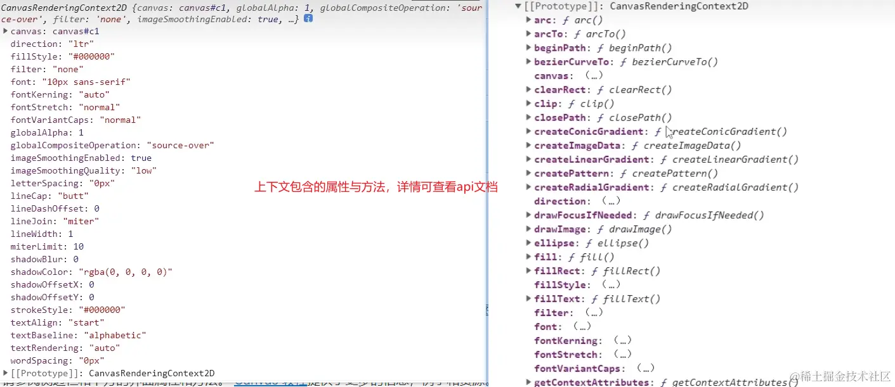
Task: Invoke the fontStretch getter (…)
Action: [x=622, y=355]
